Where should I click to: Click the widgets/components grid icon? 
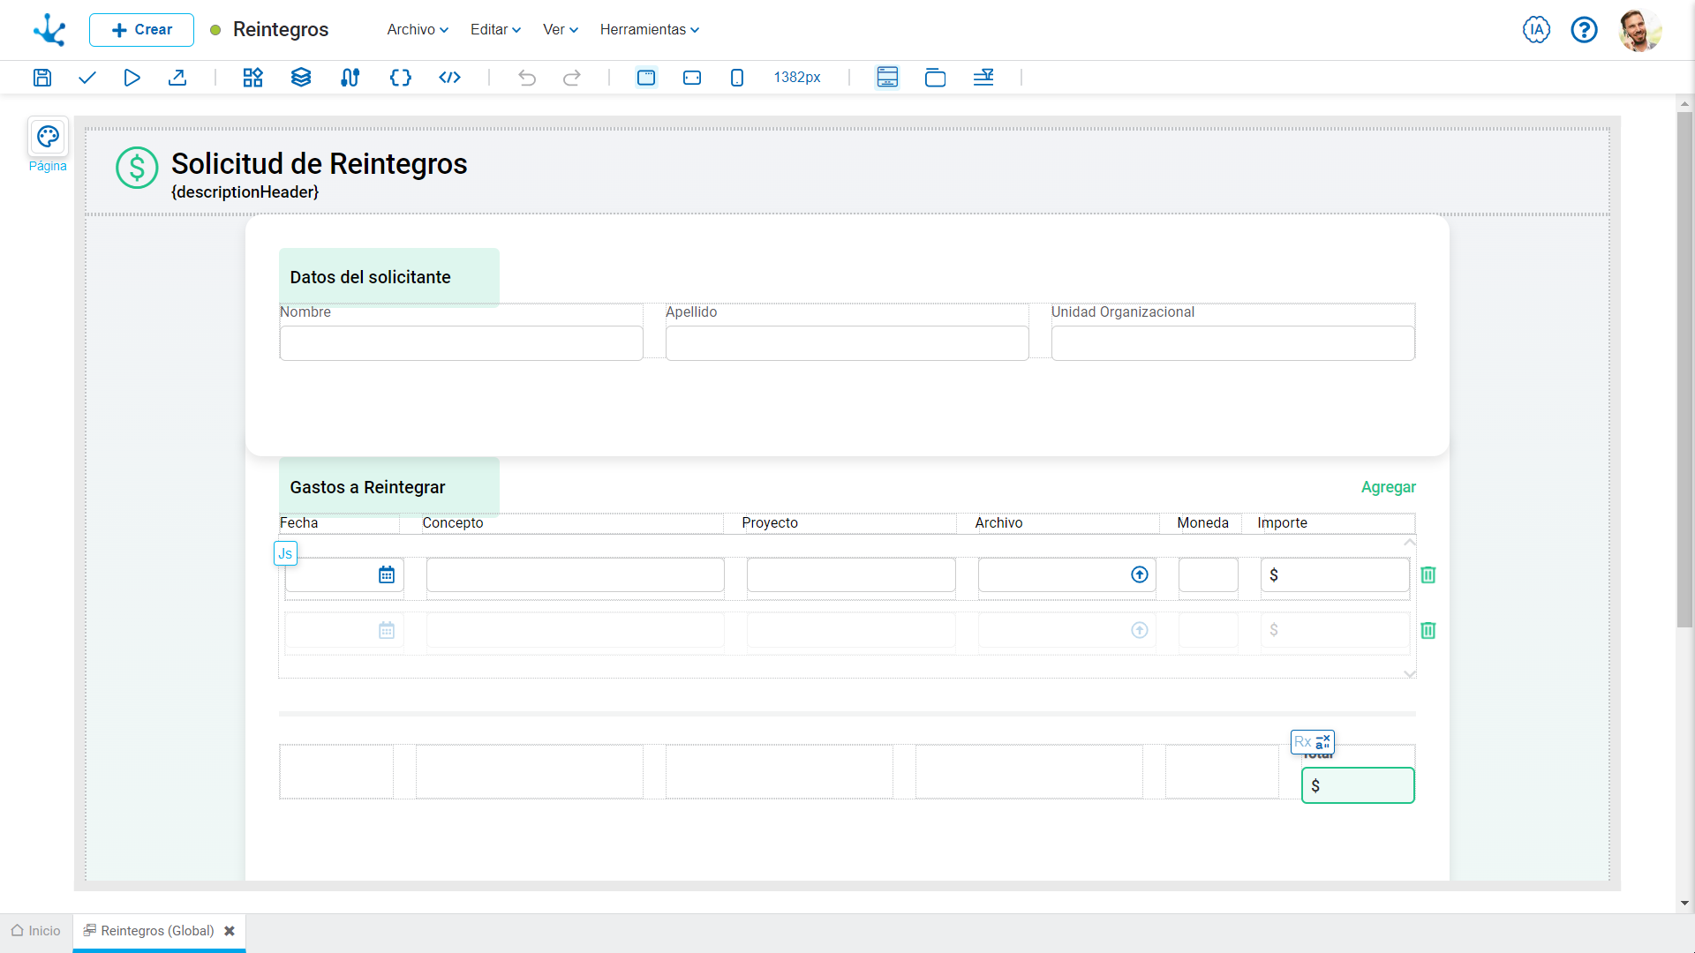(x=253, y=78)
